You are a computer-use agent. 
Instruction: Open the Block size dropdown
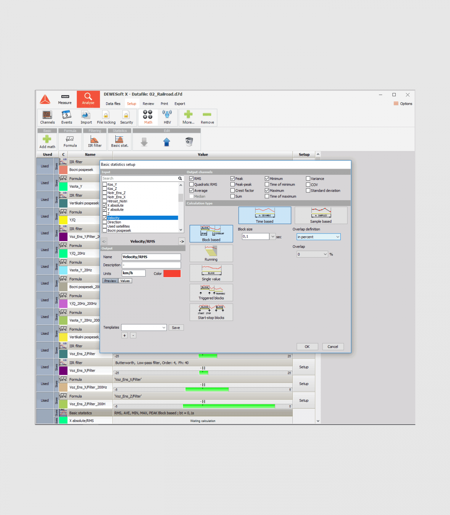[x=273, y=236]
